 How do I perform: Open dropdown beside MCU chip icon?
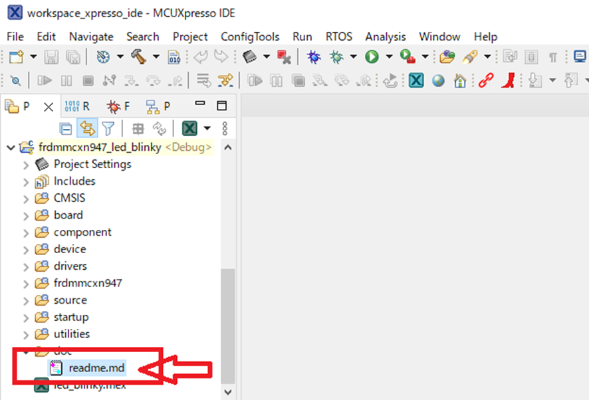tap(267, 56)
